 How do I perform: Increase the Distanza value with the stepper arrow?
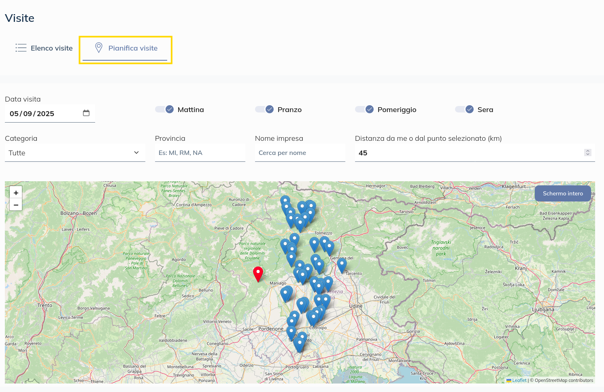(x=587, y=150)
